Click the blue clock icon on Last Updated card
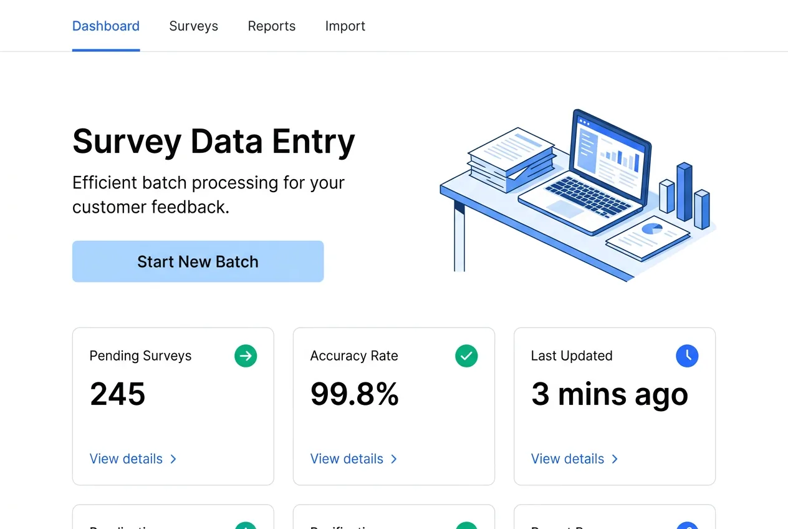This screenshot has width=788, height=529. click(x=687, y=356)
